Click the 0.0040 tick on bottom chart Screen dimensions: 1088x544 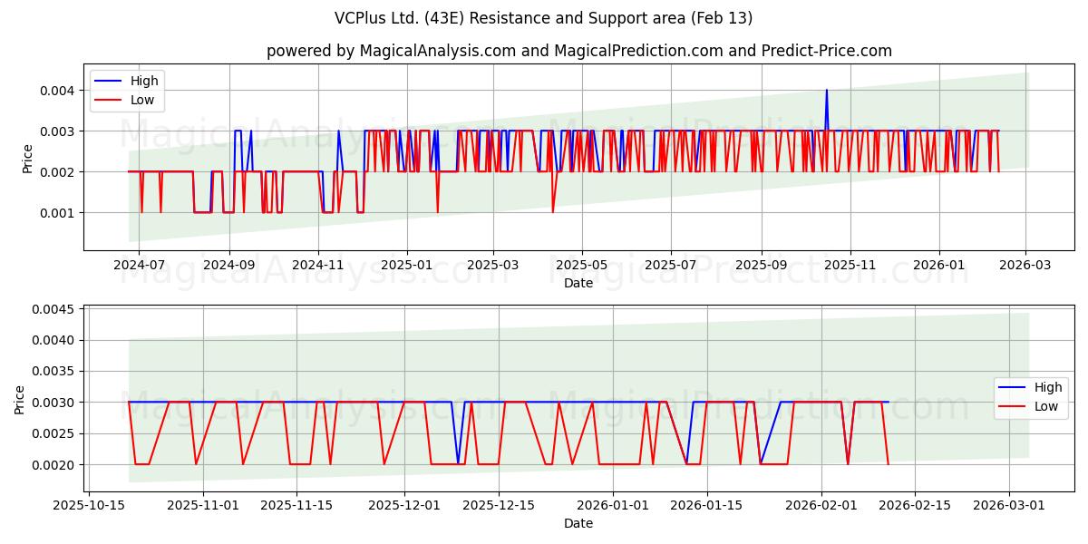pos(54,341)
